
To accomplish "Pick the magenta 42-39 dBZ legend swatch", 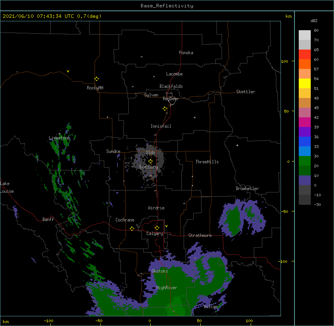I will pyautogui.click(x=305, y=122).
